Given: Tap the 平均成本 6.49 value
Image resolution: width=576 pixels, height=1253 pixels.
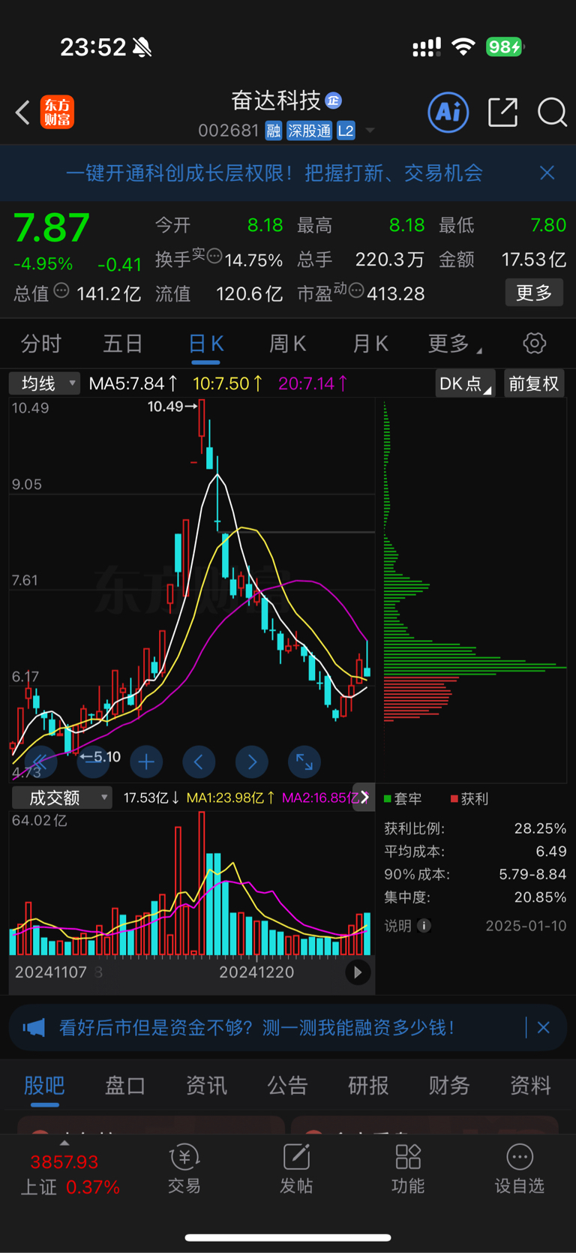Looking at the screenshot, I should click(x=551, y=852).
